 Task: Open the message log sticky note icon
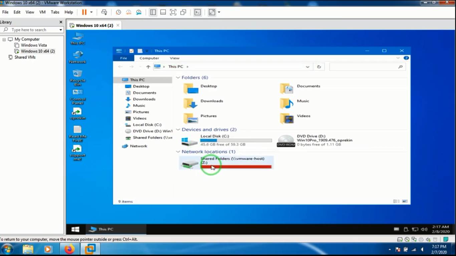coord(446,239)
